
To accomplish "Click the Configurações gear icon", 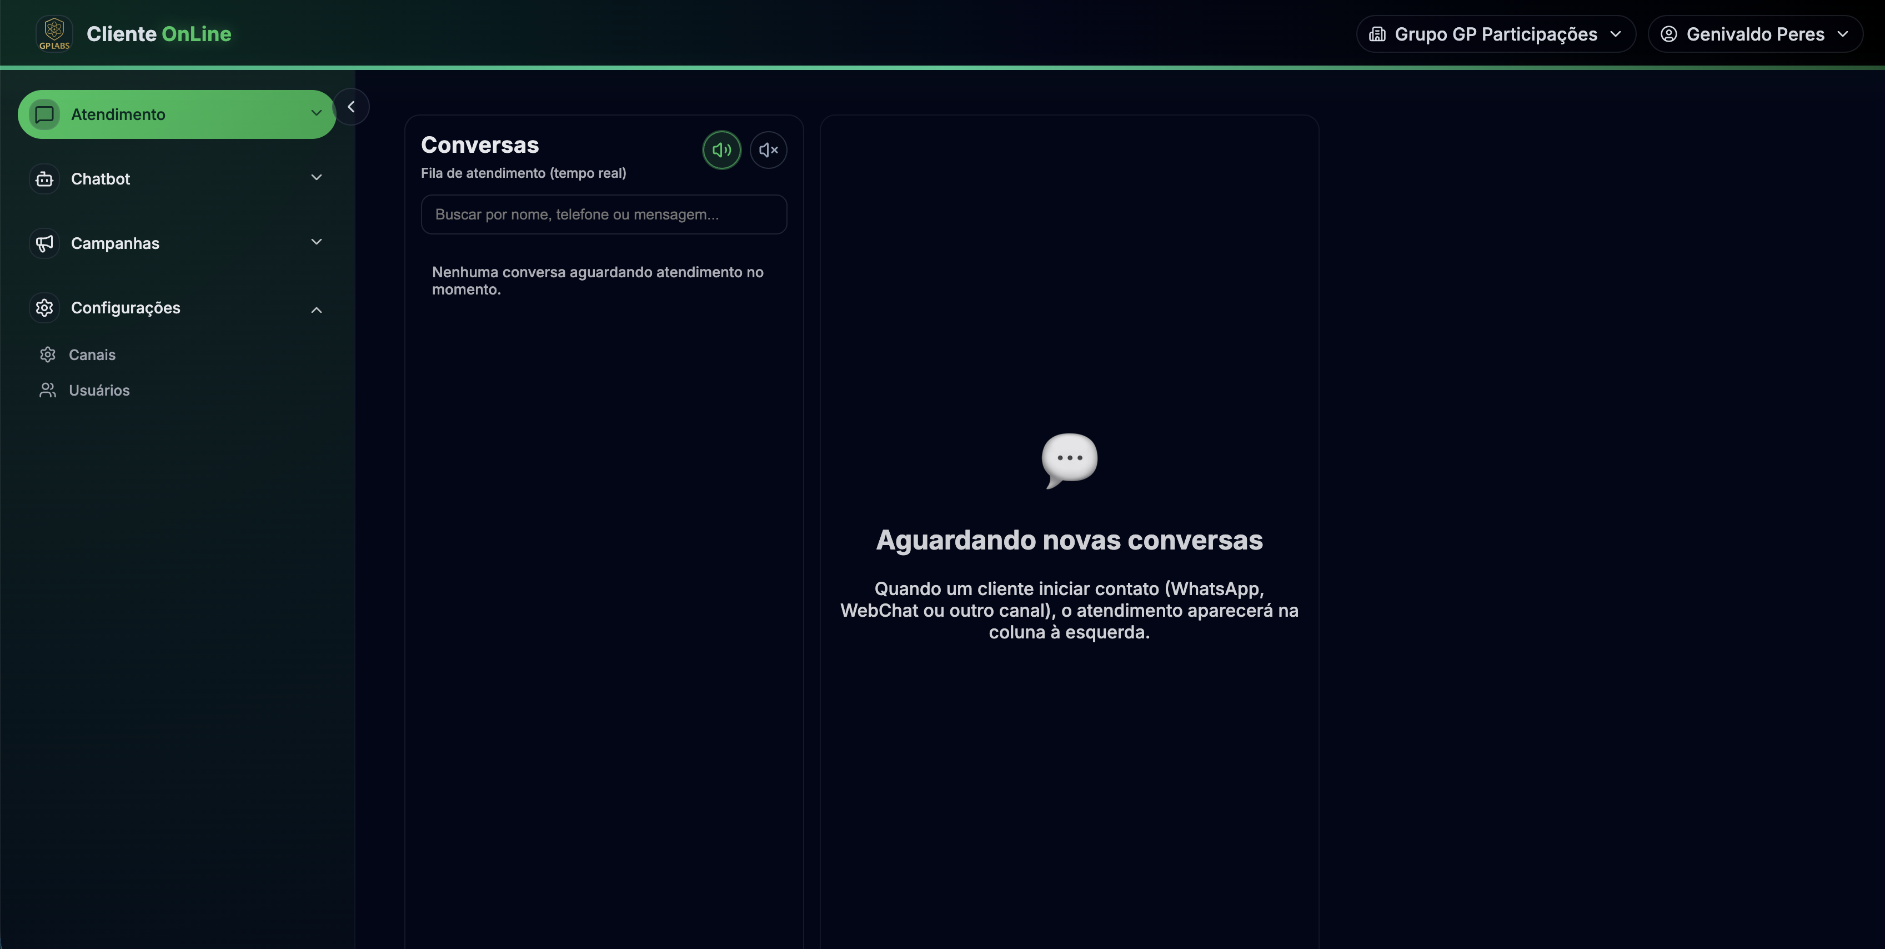I will point(44,308).
